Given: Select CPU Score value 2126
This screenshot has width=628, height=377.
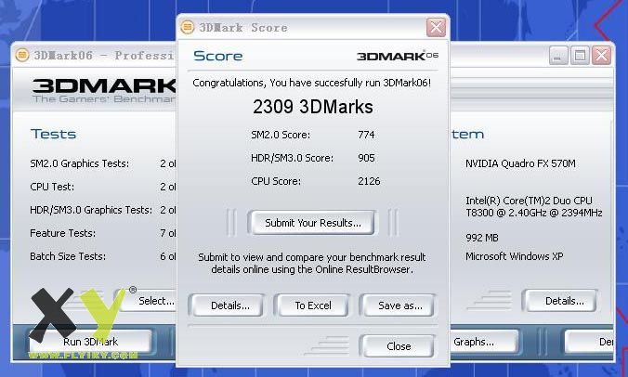Looking at the screenshot, I should (x=369, y=181).
